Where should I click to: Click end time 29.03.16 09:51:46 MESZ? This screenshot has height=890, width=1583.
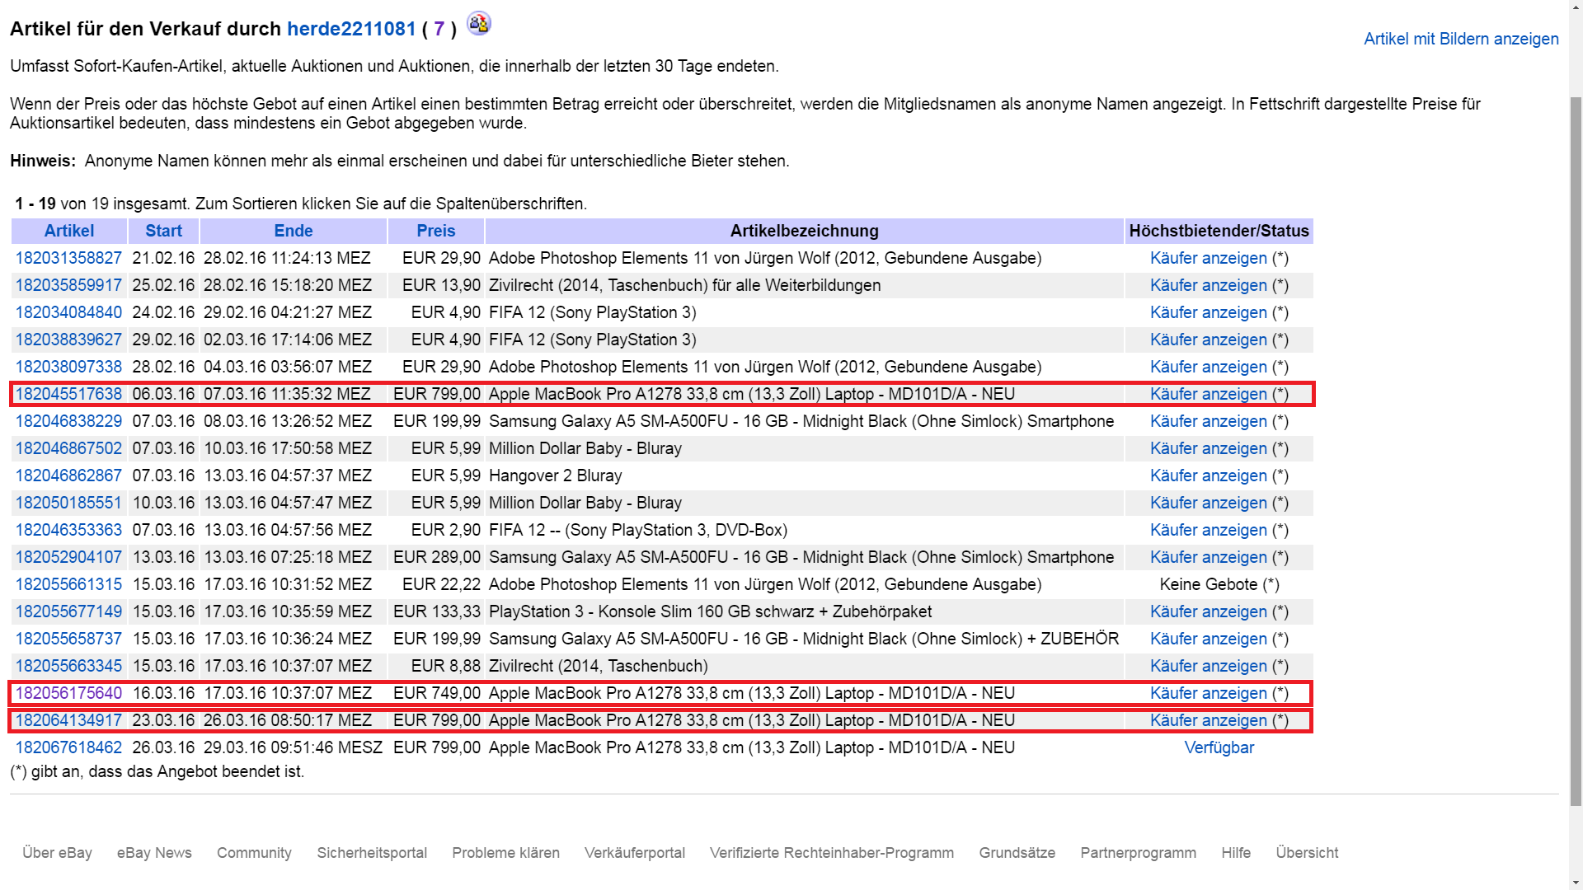tap(293, 747)
